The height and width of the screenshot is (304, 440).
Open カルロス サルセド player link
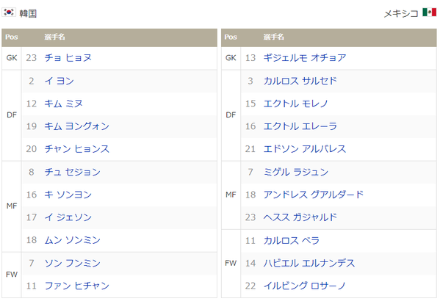(300, 81)
